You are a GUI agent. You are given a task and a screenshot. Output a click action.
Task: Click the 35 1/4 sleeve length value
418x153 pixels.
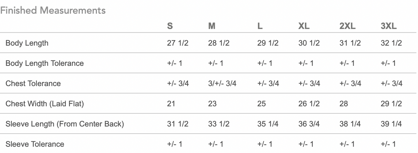[268, 124]
